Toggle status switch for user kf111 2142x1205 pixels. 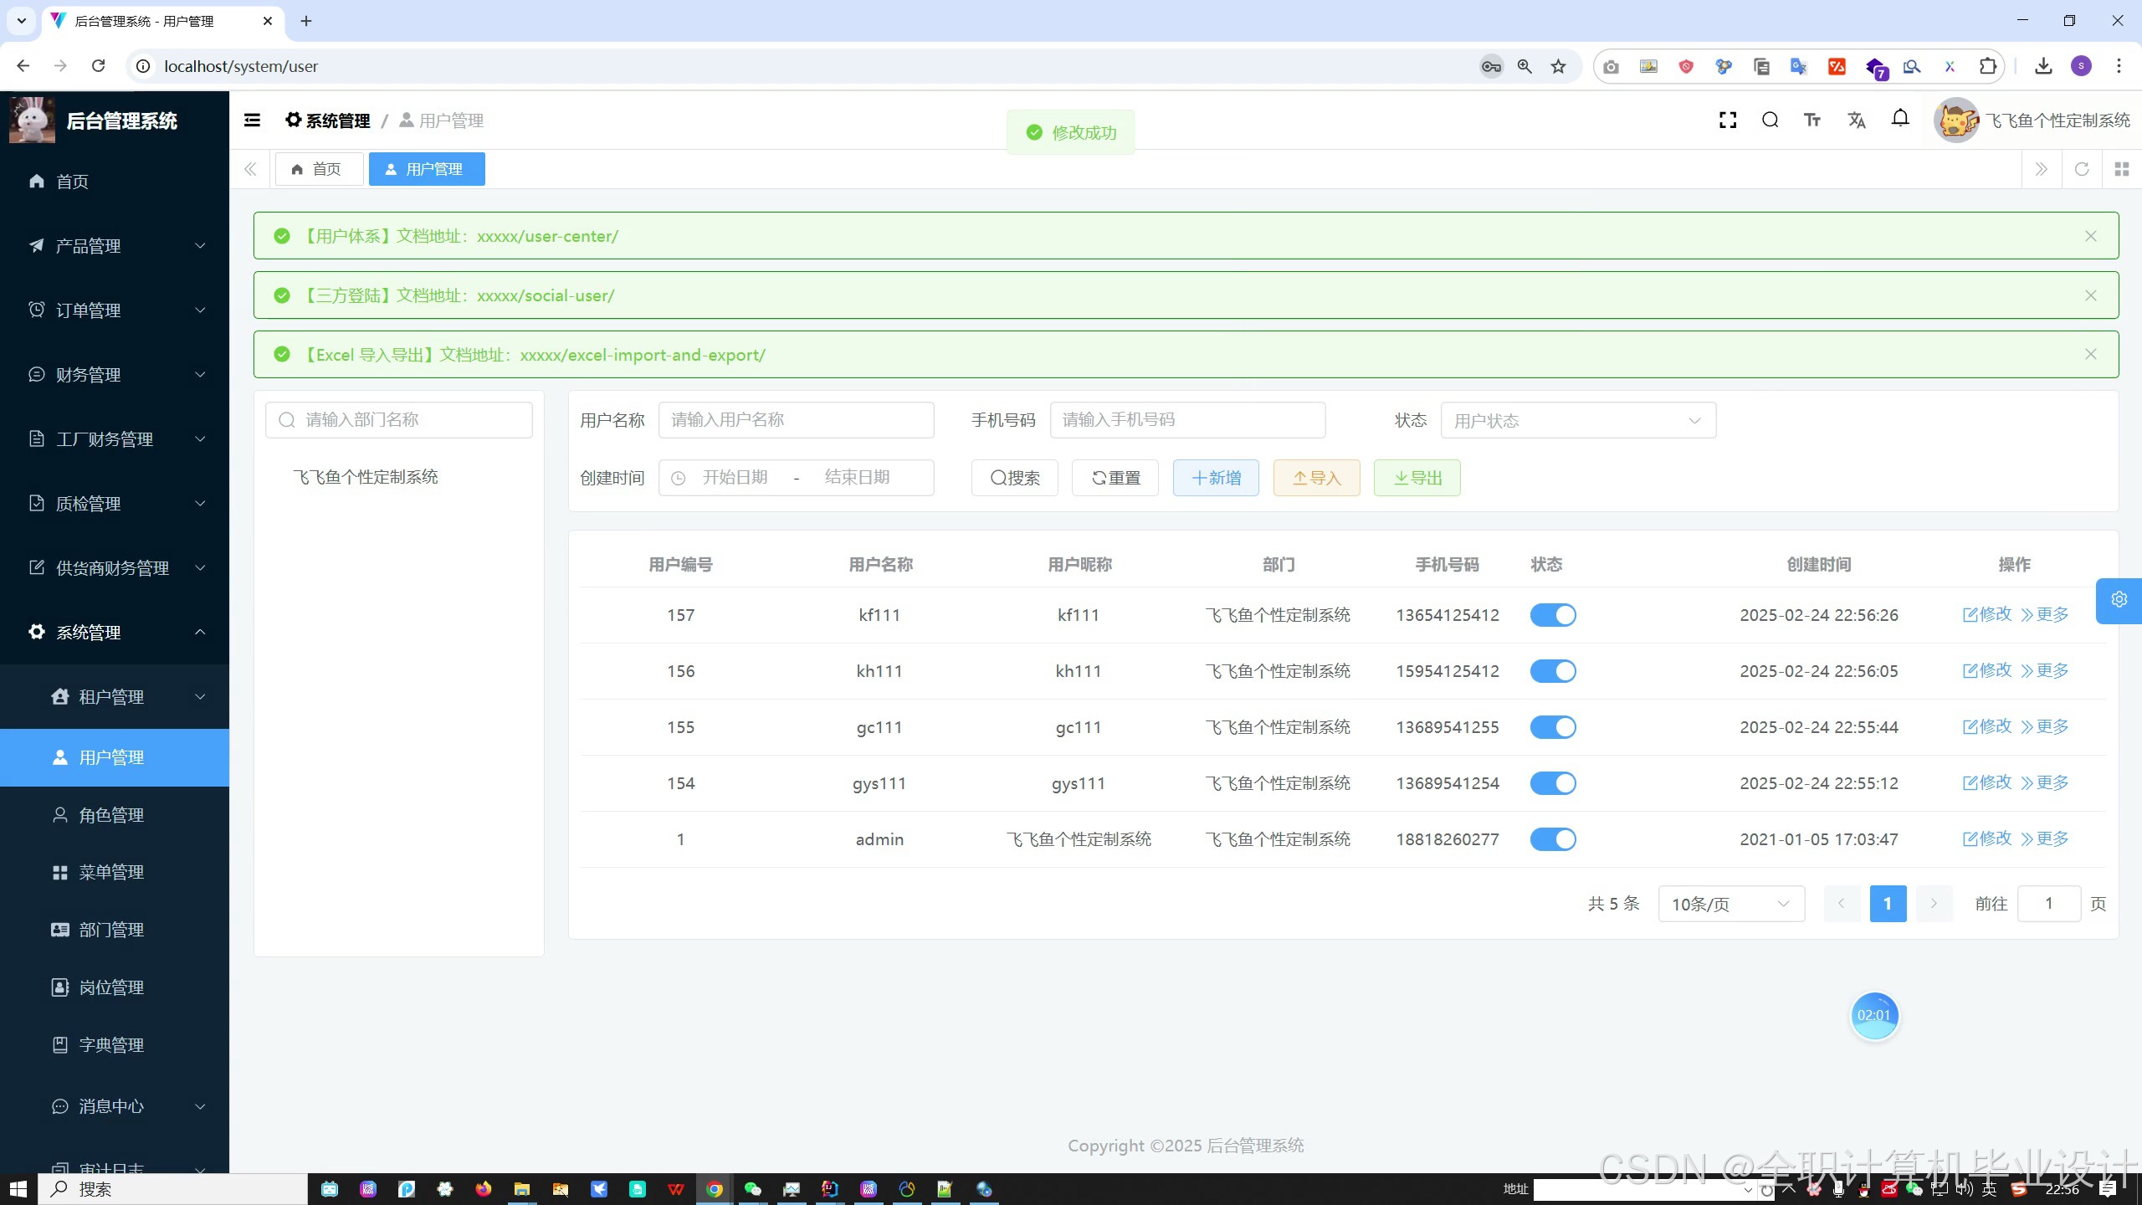pos(1553,615)
